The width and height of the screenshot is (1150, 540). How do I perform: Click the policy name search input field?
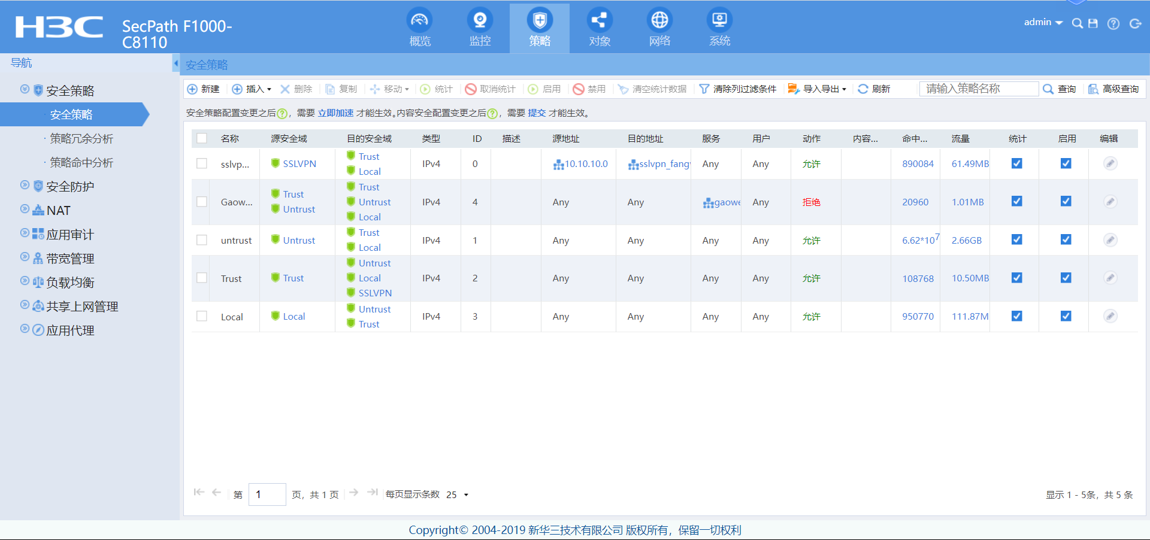coord(979,89)
